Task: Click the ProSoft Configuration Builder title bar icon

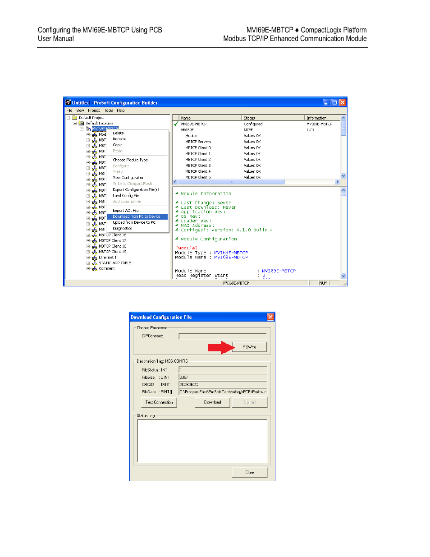Action: tap(68, 102)
